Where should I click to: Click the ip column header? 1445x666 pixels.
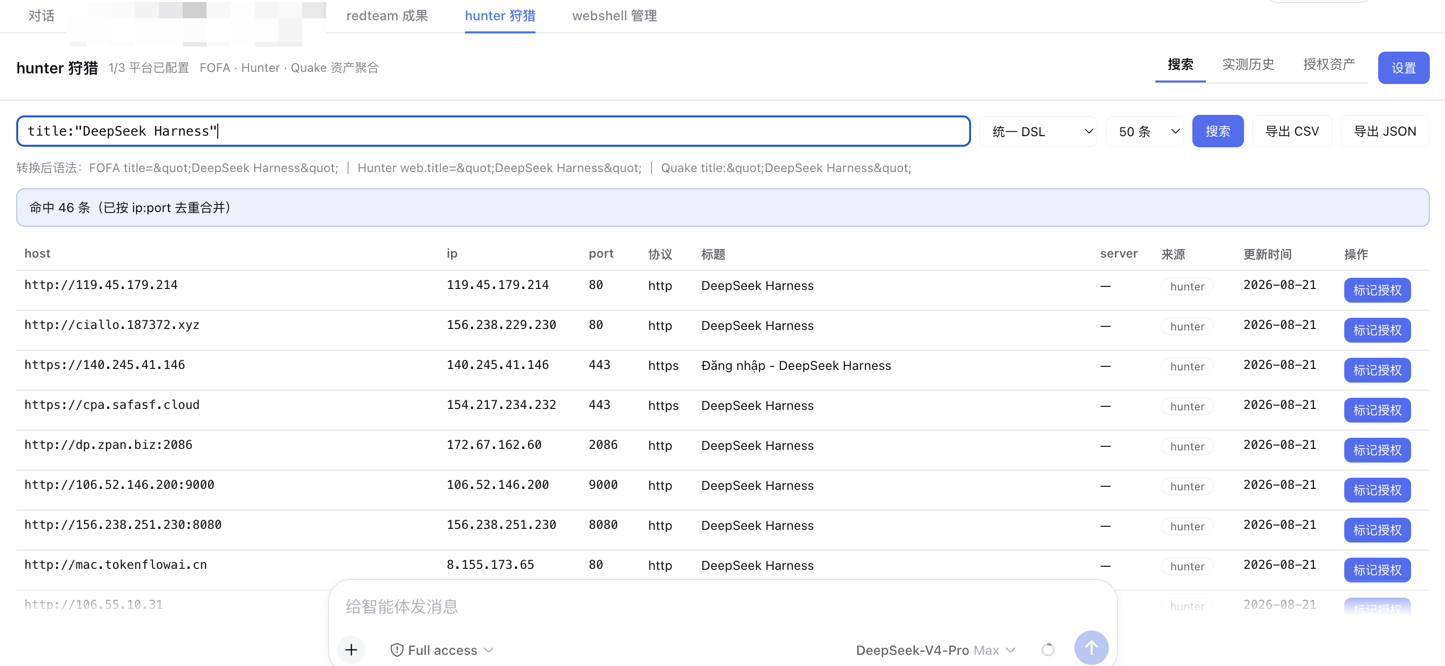pyautogui.click(x=452, y=254)
